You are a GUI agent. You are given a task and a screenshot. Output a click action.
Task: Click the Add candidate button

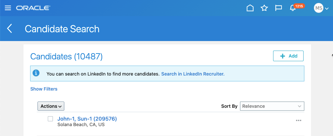pyautogui.click(x=288, y=56)
